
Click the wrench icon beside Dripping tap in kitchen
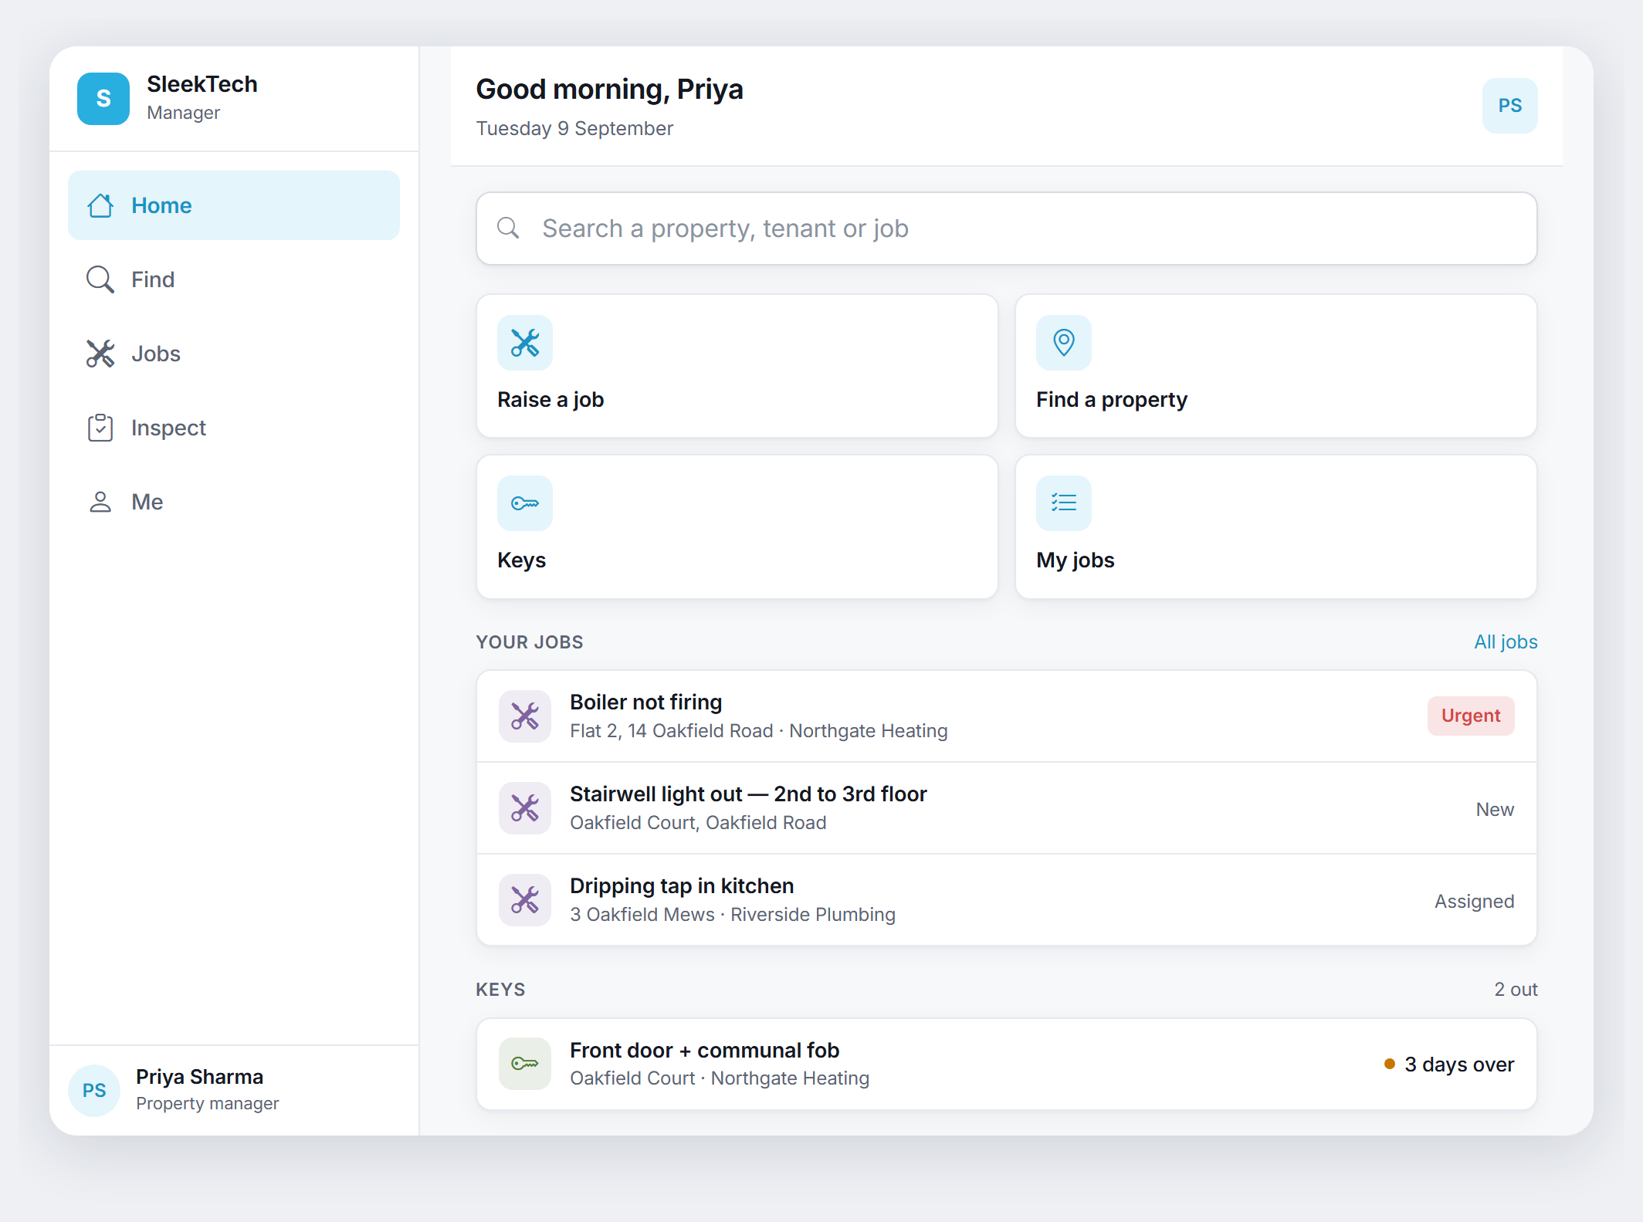click(x=525, y=900)
